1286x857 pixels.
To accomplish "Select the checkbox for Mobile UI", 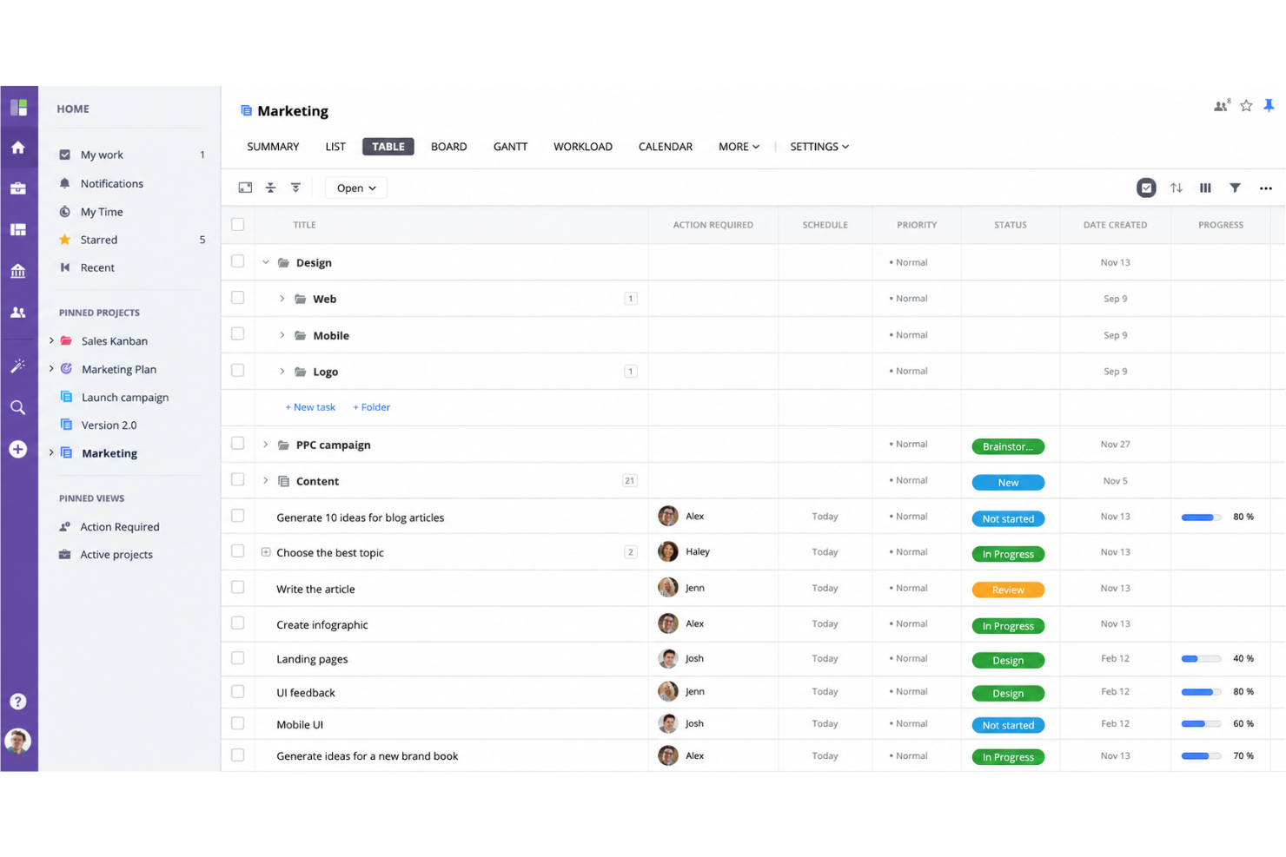I will click(237, 723).
